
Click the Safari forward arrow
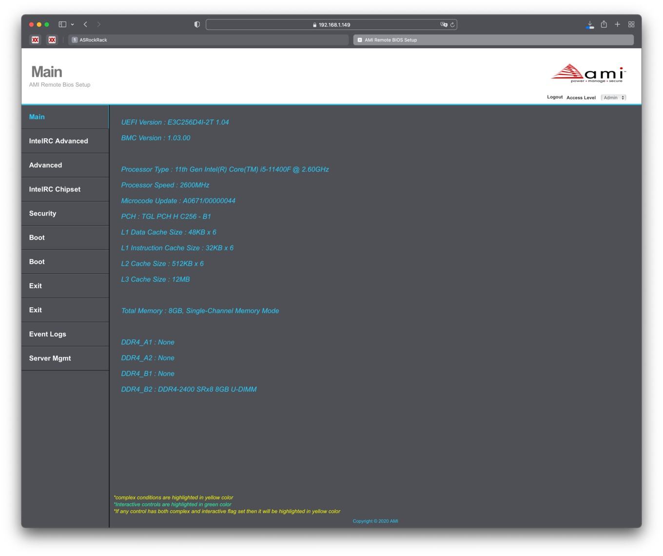(99, 24)
